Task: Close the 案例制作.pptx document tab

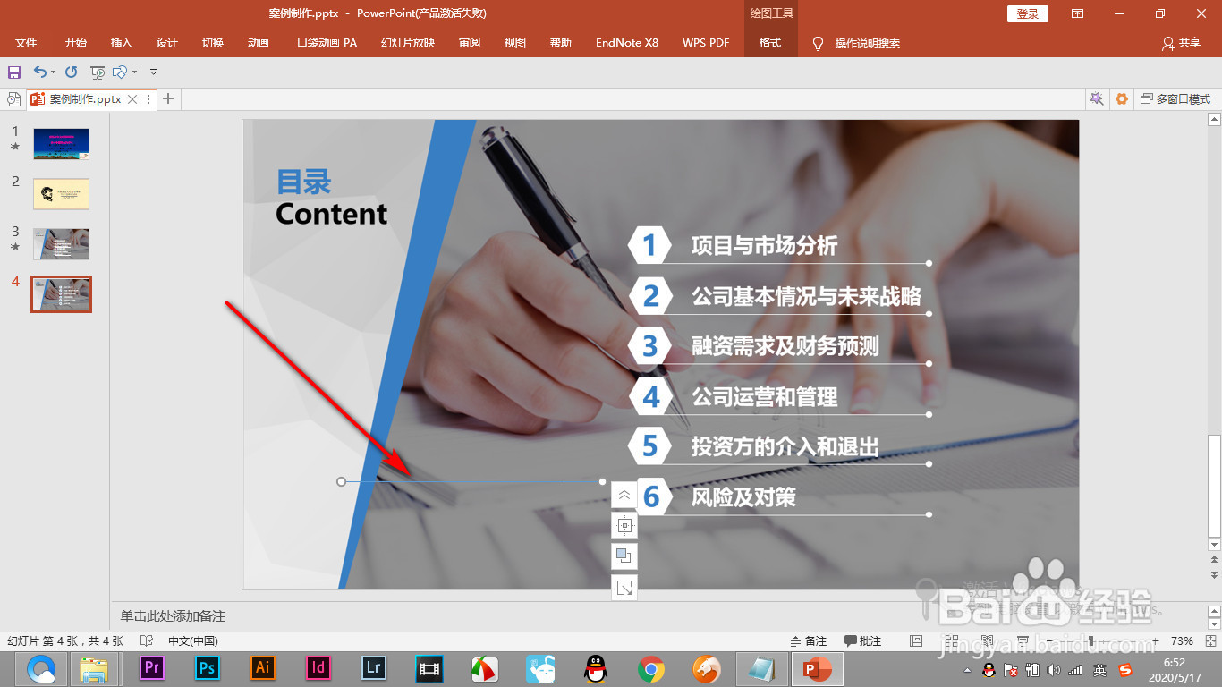Action: coord(133,99)
